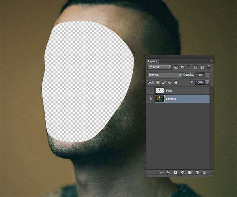Delete layer with trash icon
The image size is (237, 197).
[x=204, y=172]
